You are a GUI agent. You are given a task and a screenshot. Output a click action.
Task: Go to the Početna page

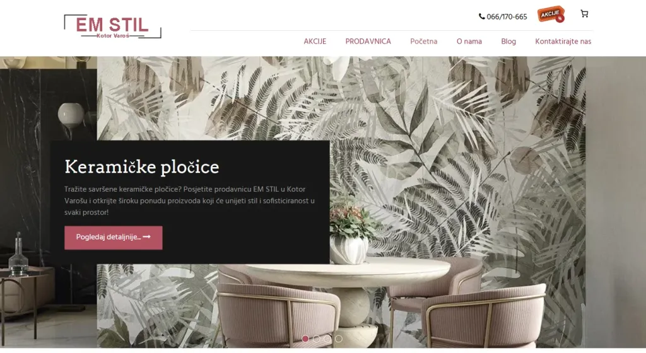[x=423, y=42]
